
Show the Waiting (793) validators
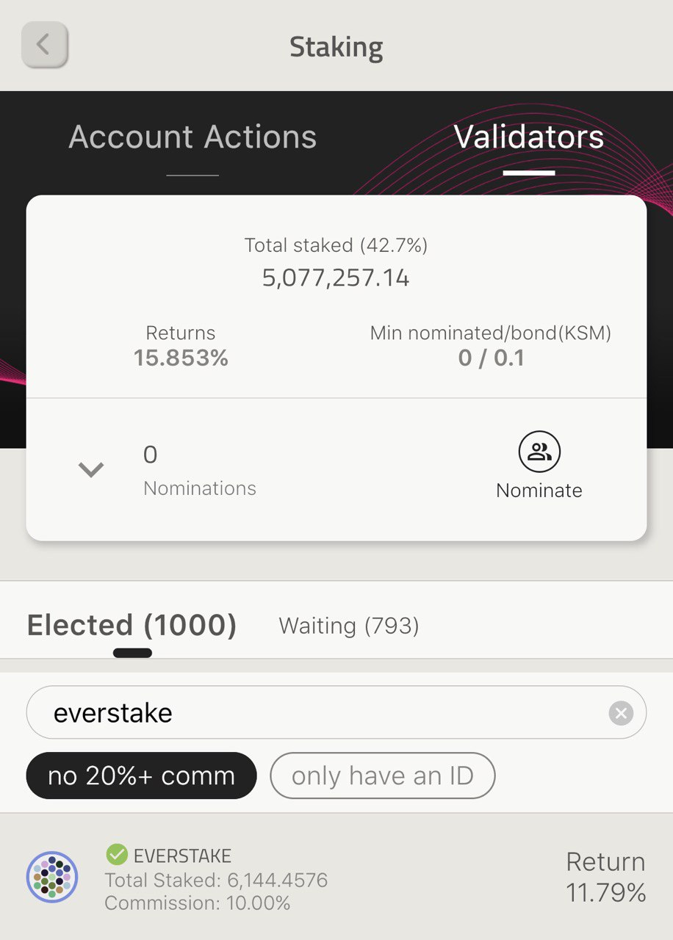pos(349,626)
